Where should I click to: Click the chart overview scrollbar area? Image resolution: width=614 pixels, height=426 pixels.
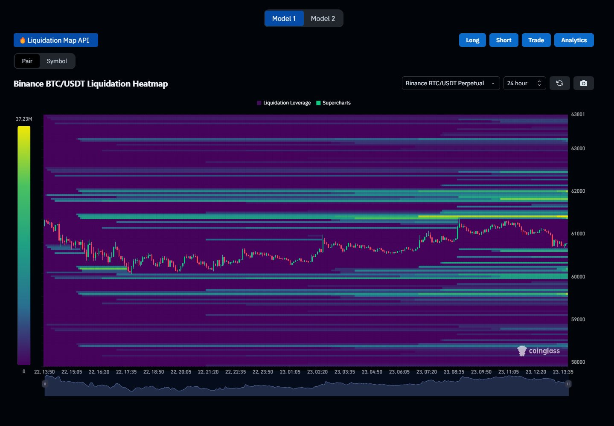tap(306, 386)
